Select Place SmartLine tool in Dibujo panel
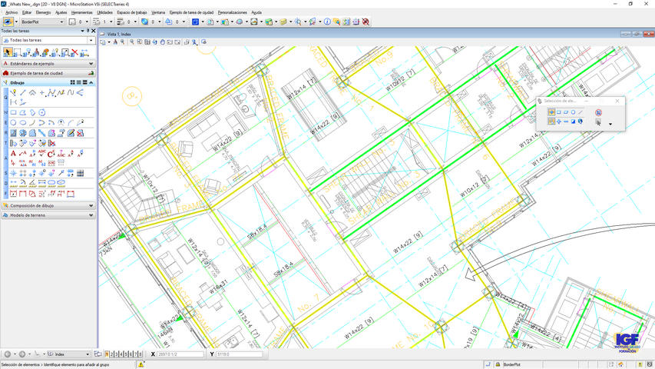 click(13, 92)
